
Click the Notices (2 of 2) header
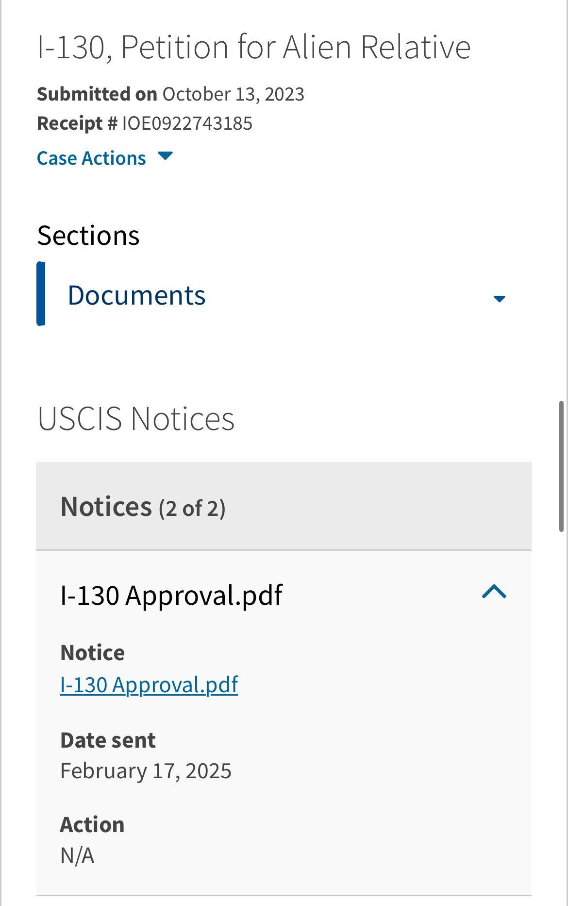tap(143, 507)
